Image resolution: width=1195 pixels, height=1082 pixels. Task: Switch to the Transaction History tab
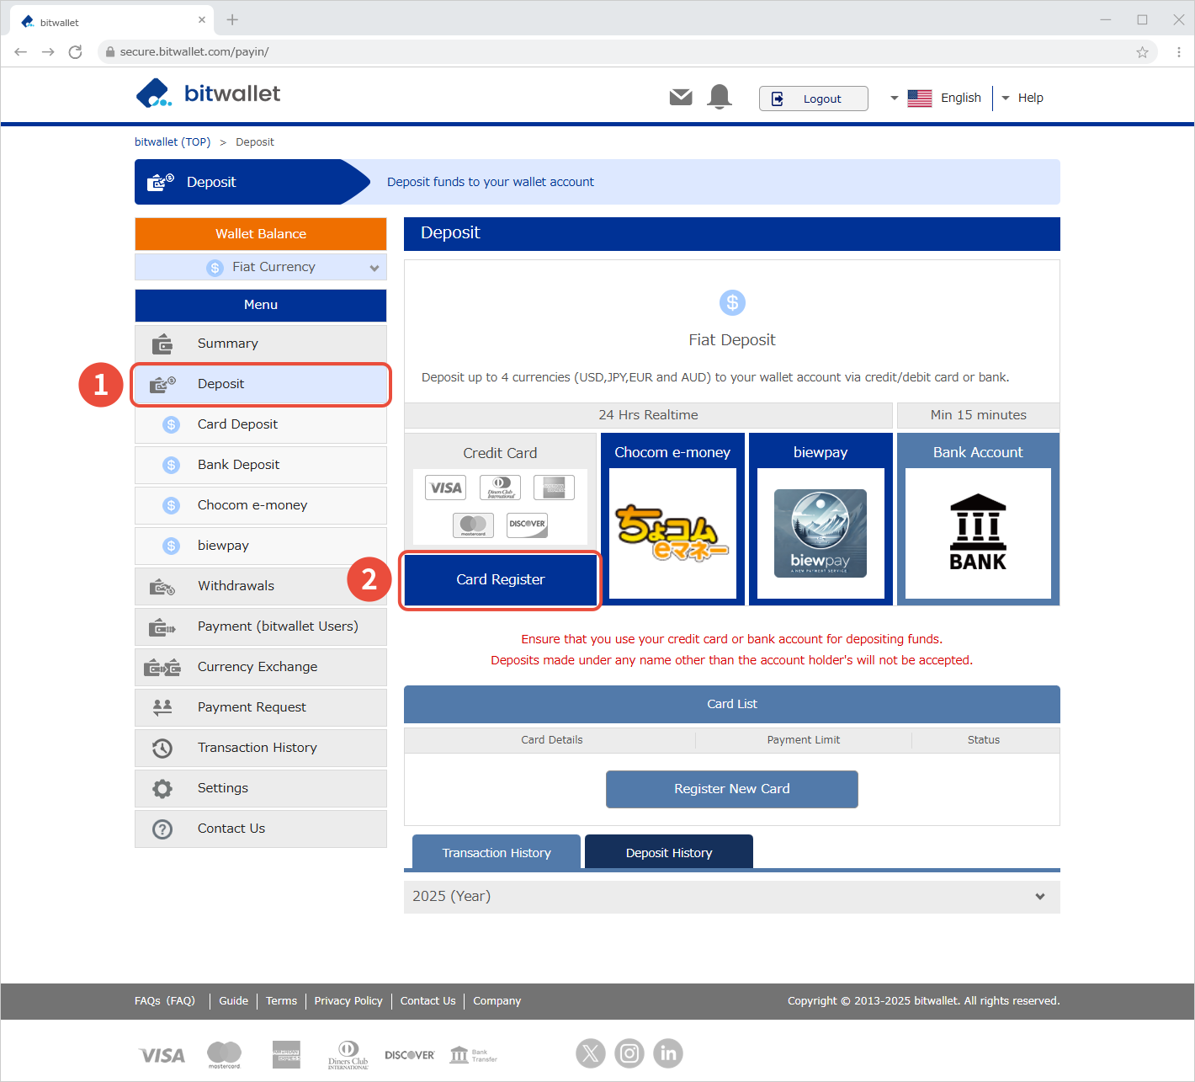point(497,852)
